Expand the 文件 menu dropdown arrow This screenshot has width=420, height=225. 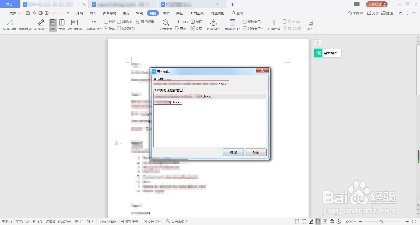[19, 13]
